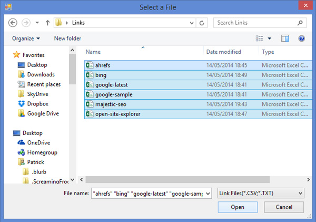
Task: Click the Excel icon next to google-latest
Action: [x=90, y=84]
